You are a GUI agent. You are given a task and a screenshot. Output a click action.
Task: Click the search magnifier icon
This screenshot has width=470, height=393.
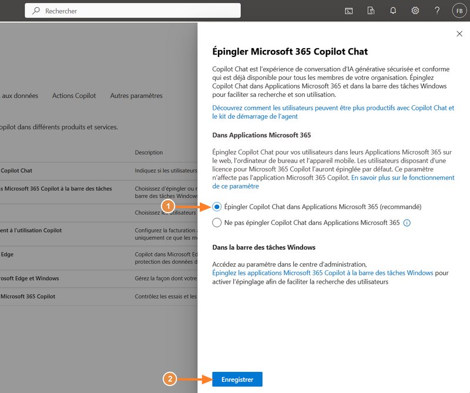tap(36, 11)
